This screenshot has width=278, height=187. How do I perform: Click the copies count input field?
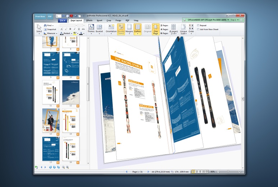59,16
